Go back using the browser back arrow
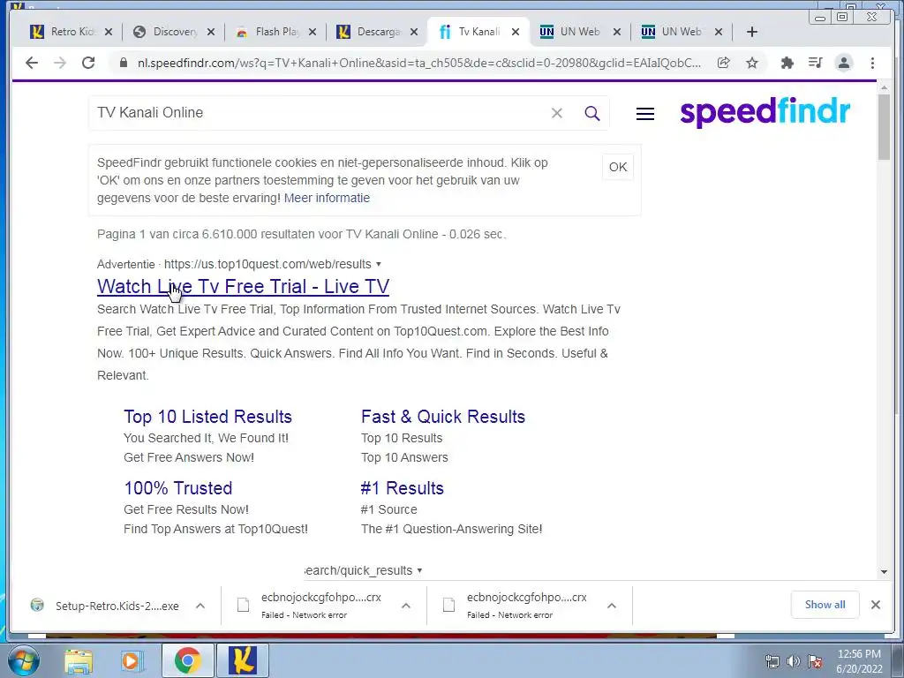Viewport: 904px width, 678px height. [32, 63]
